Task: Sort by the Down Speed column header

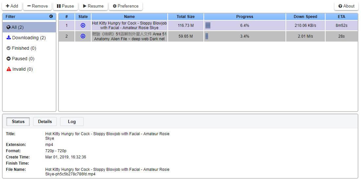Action: click(x=306, y=17)
